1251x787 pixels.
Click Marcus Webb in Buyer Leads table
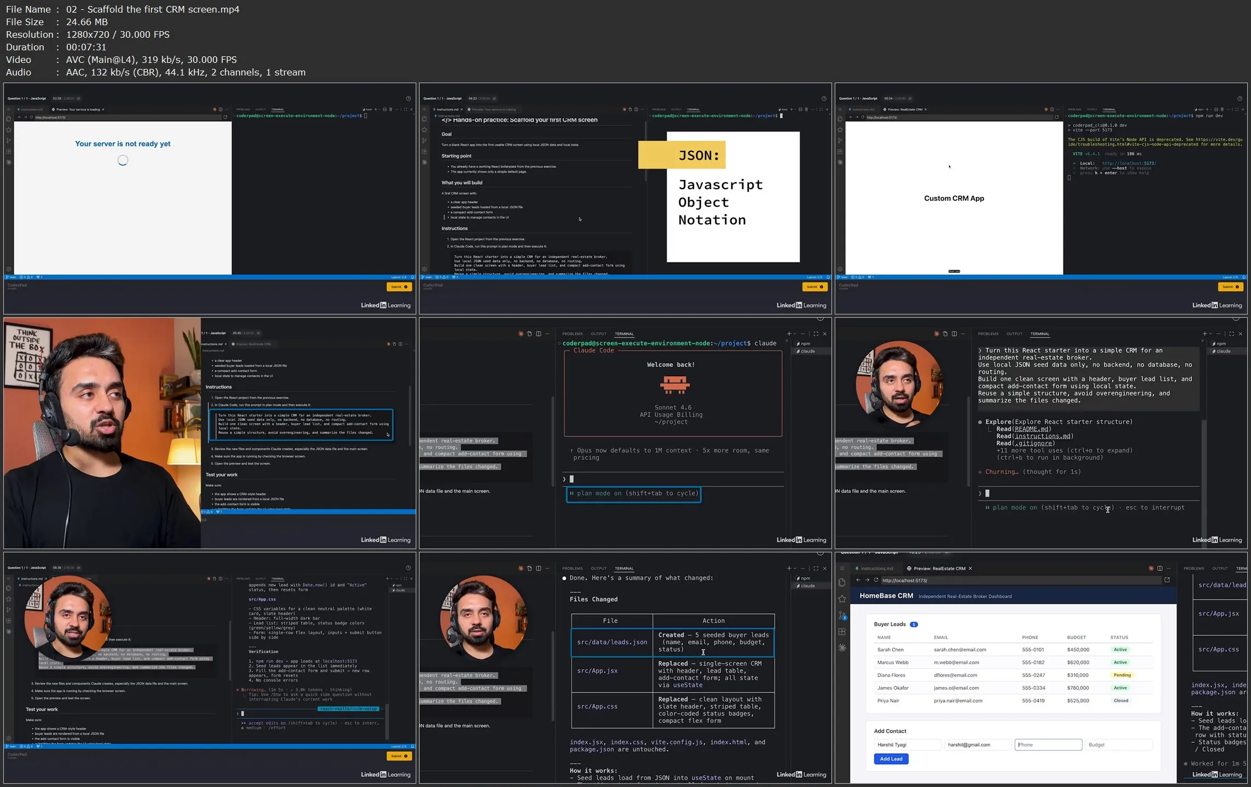[x=893, y=662]
